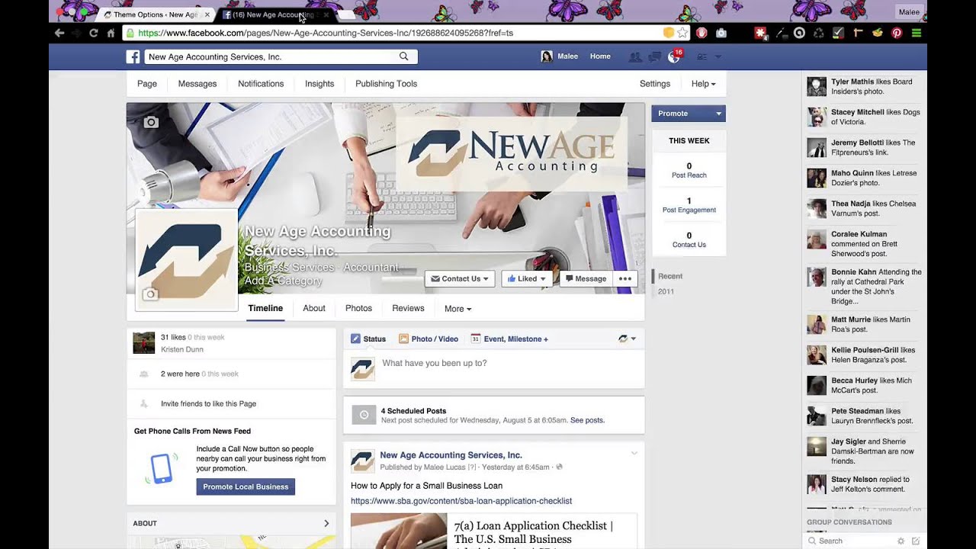Expand the About section chevron
Image resolution: width=976 pixels, height=549 pixels.
[326, 523]
